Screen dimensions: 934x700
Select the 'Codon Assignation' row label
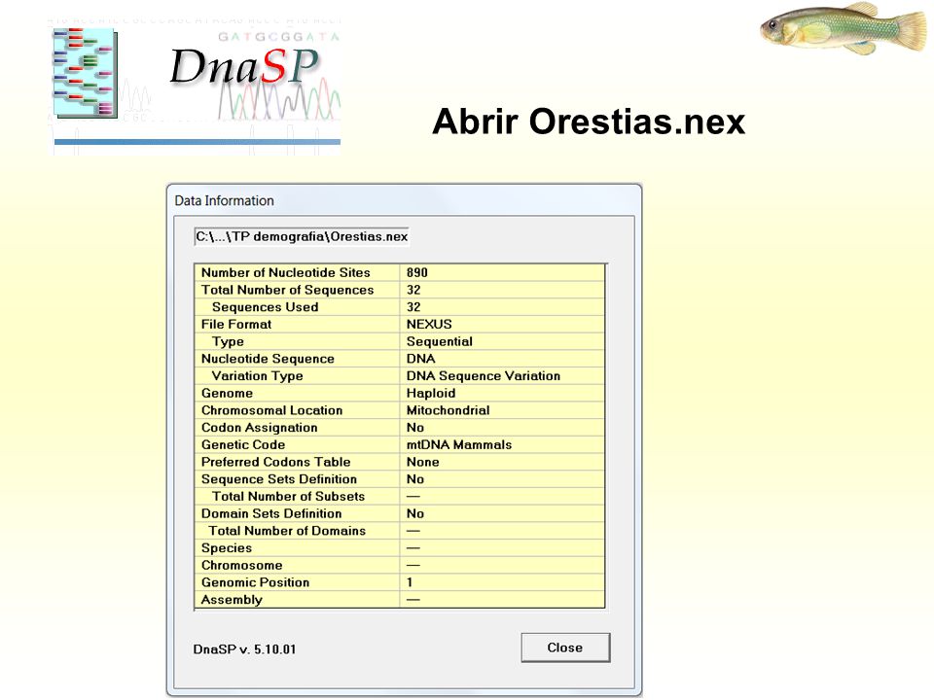tap(259, 428)
